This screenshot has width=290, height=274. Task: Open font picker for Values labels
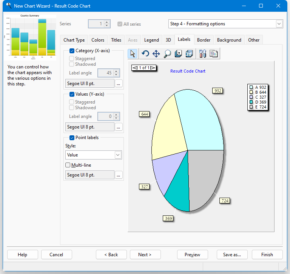[119, 127]
